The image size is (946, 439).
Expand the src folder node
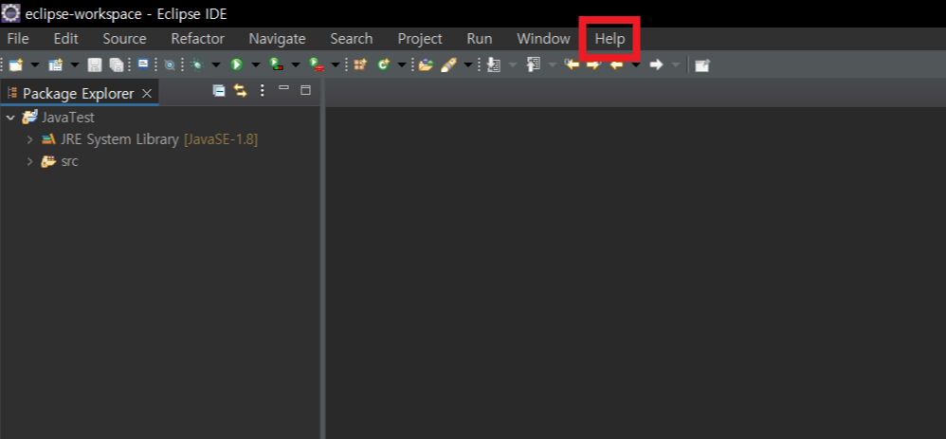pyautogui.click(x=29, y=162)
